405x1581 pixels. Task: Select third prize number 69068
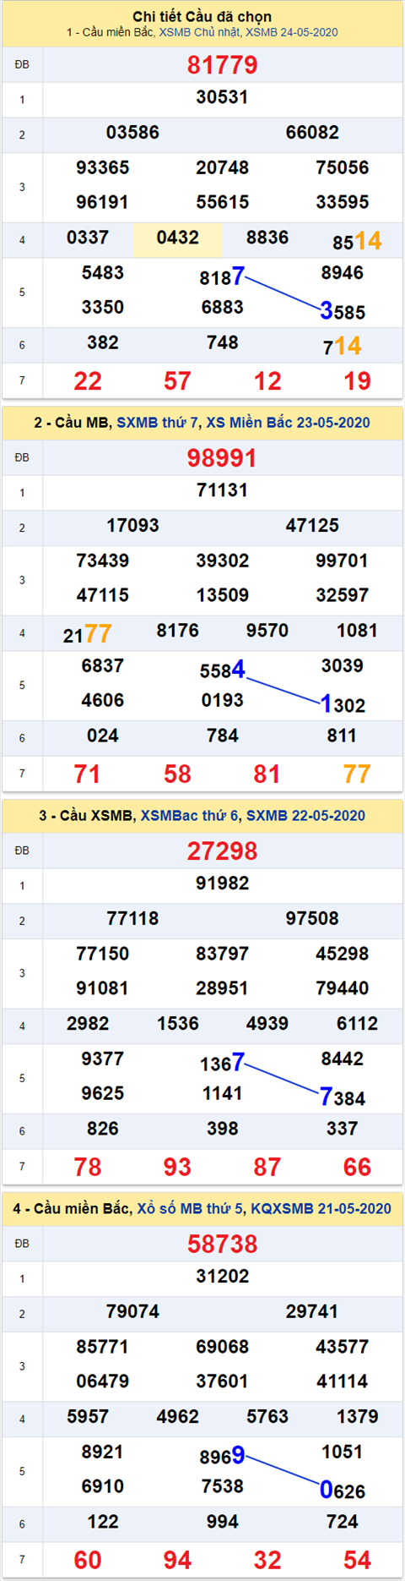223,1347
